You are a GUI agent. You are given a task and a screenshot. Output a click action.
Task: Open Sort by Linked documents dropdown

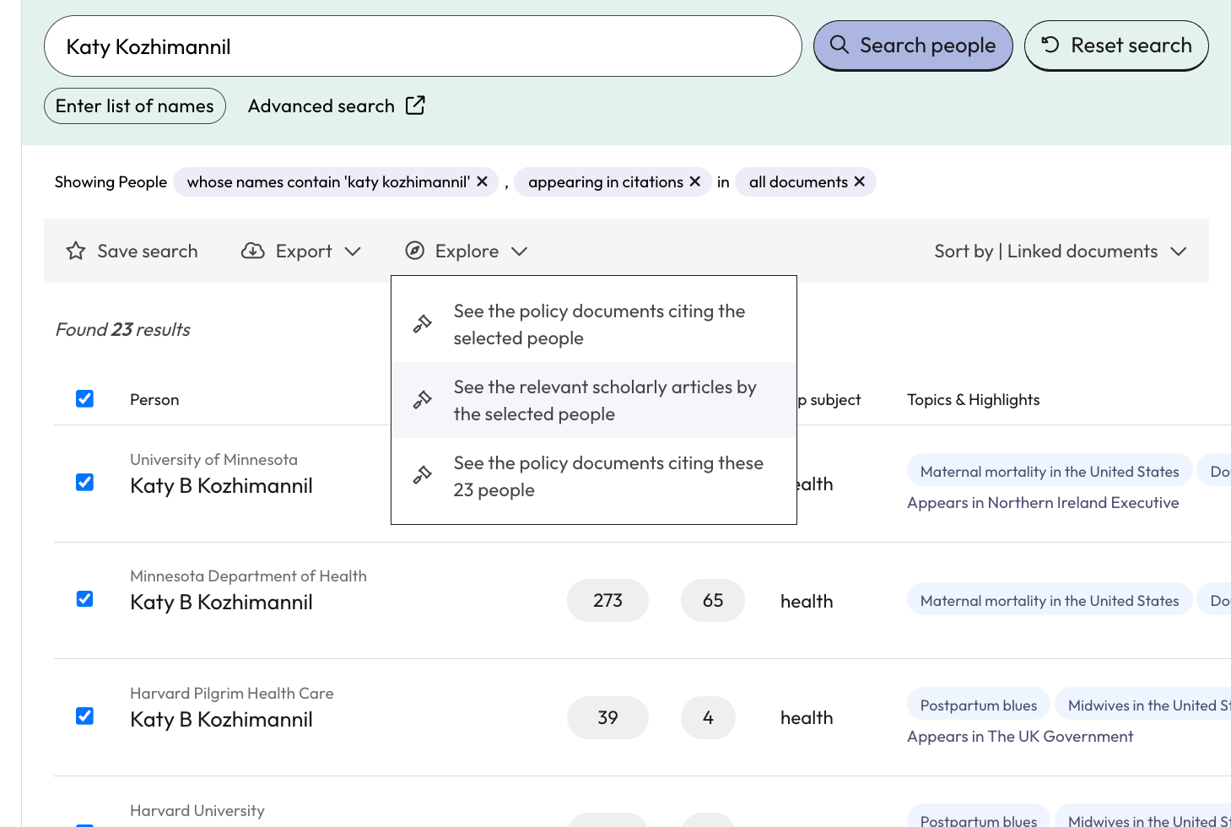[1060, 251]
